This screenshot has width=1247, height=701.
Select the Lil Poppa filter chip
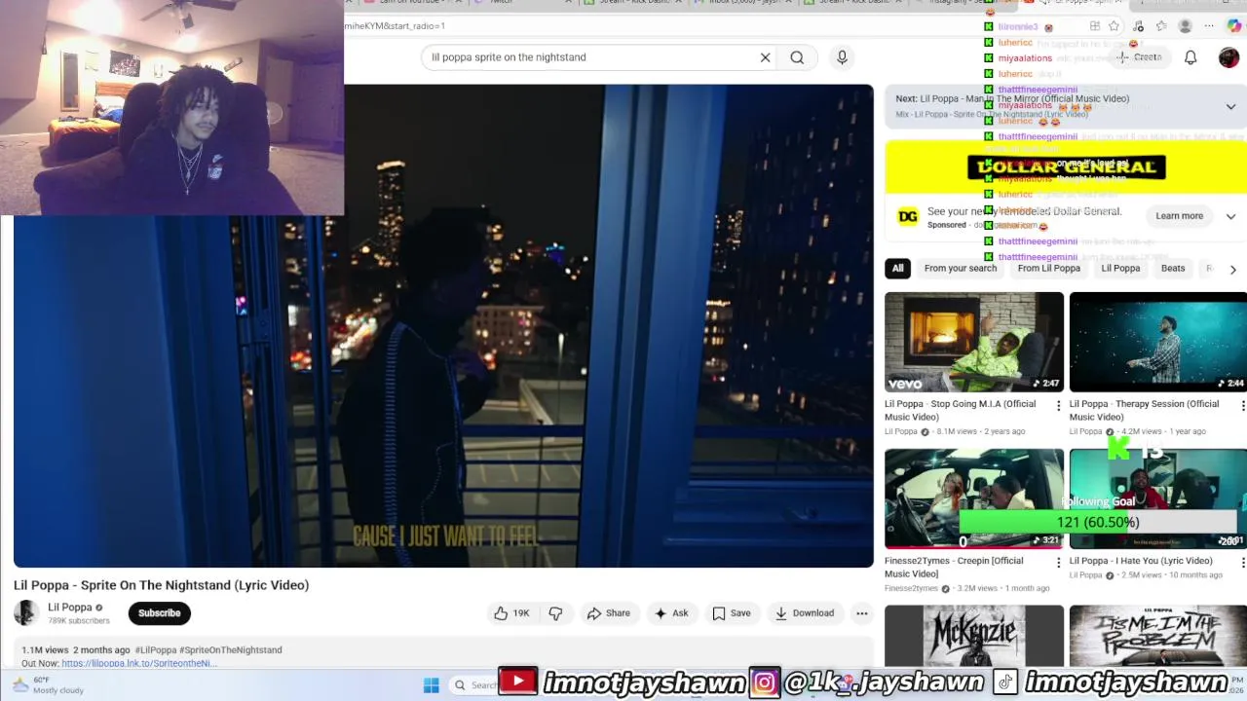click(x=1120, y=269)
